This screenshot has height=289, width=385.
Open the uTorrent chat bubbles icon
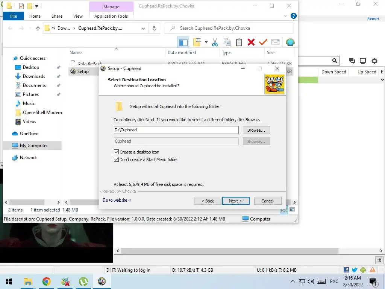tap(352, 61)
